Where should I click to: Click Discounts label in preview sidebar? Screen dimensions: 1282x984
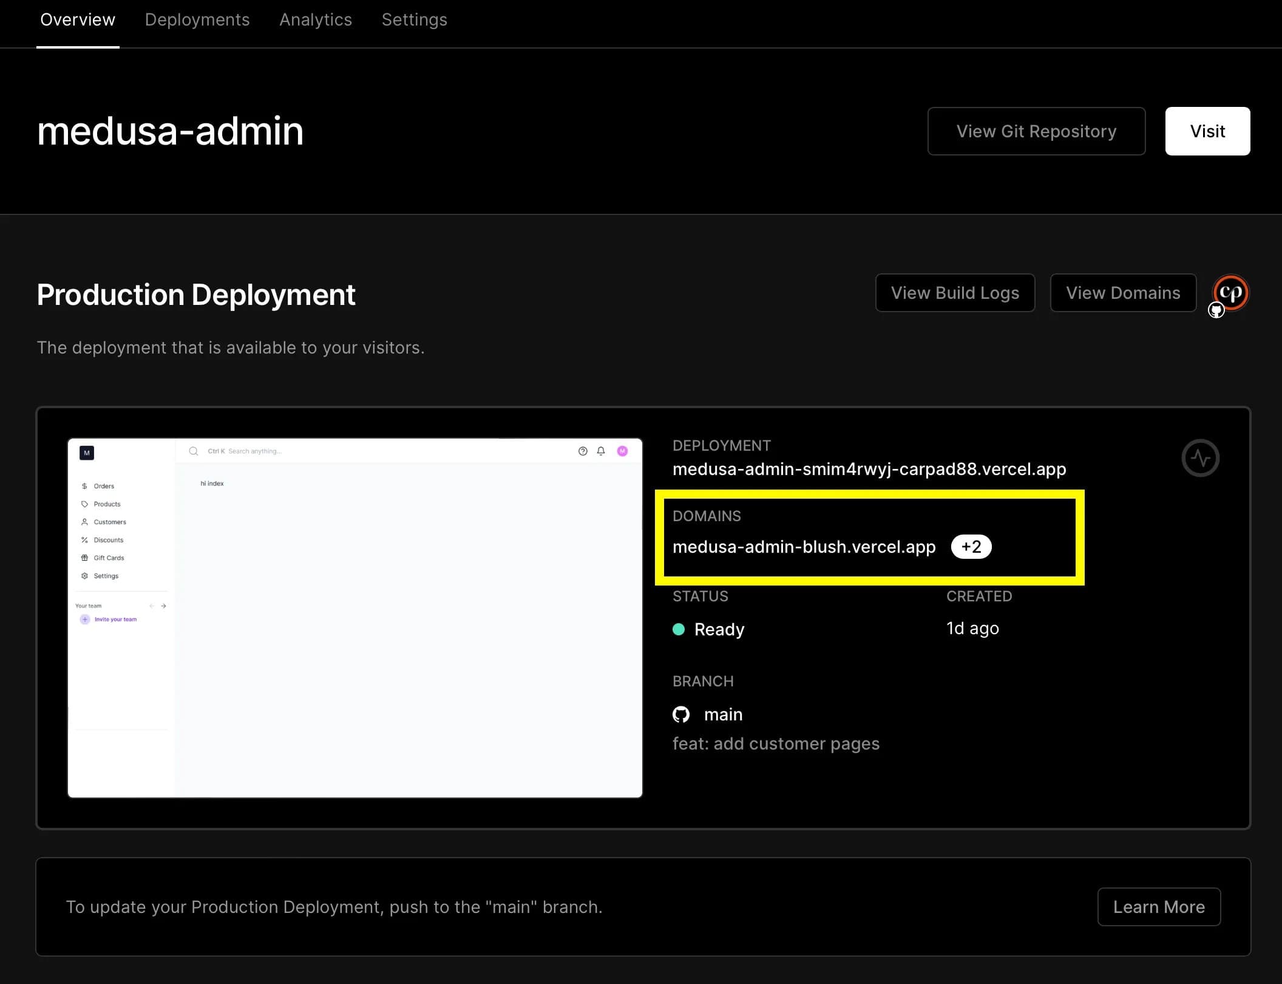(109, 540)
